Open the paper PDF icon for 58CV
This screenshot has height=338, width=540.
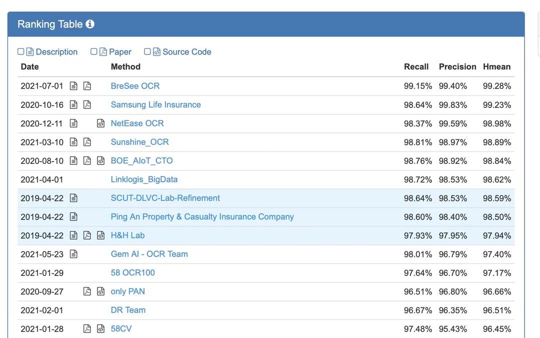tap(87, 328)
